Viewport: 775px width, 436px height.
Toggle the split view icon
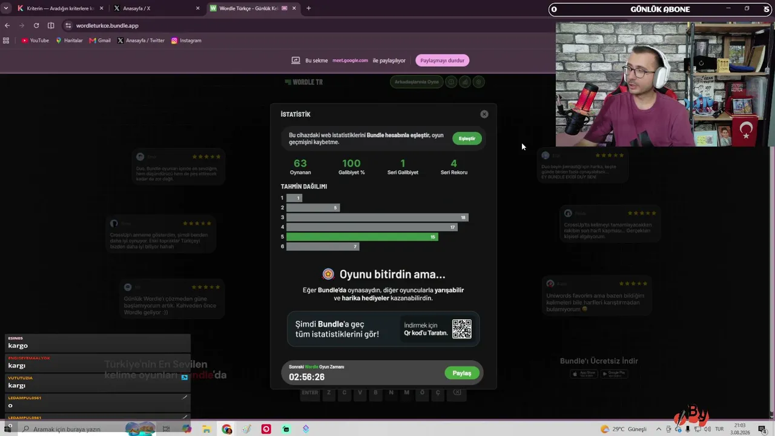51,25
